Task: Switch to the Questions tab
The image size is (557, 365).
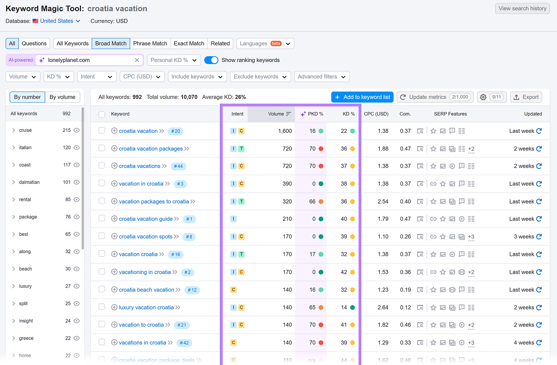Action: (x=34, y=43)
